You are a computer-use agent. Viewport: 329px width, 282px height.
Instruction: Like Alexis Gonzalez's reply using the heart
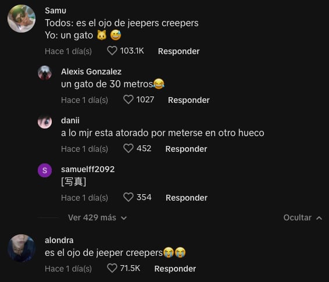point(128,99)
